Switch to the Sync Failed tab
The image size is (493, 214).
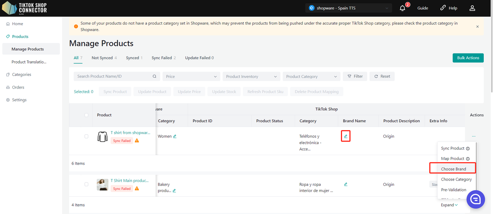[162, 58]
